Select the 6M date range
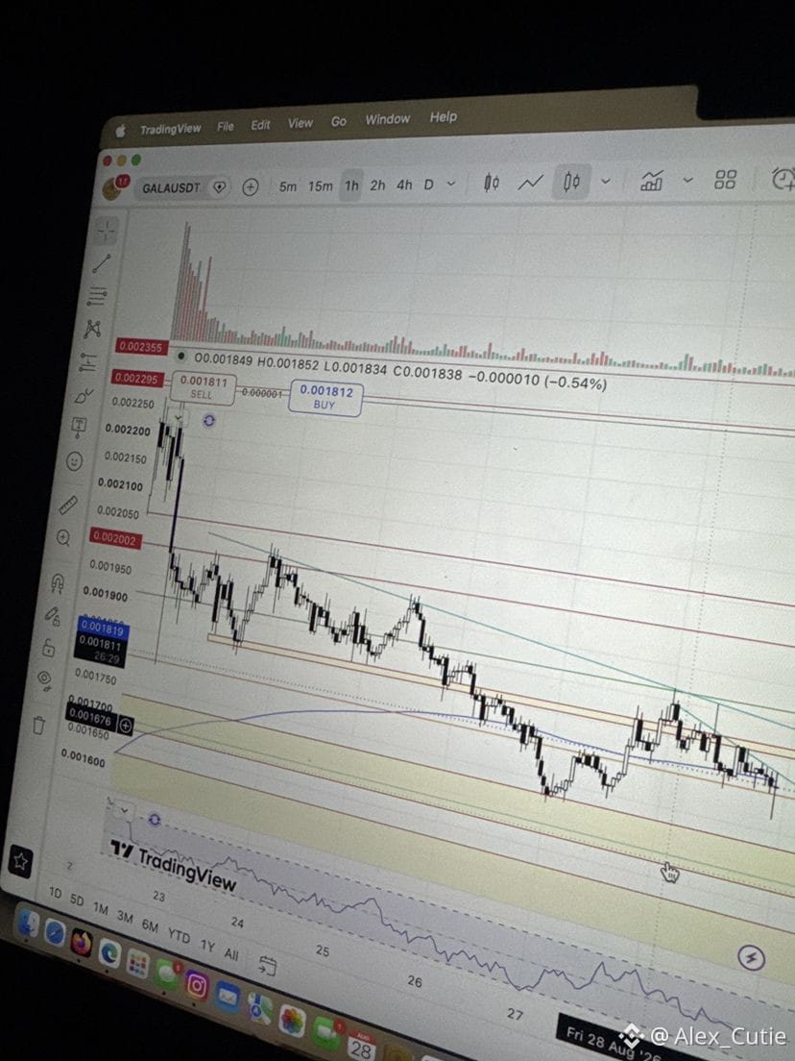This screenshot has height=1061, width=795. click(150, 925)
